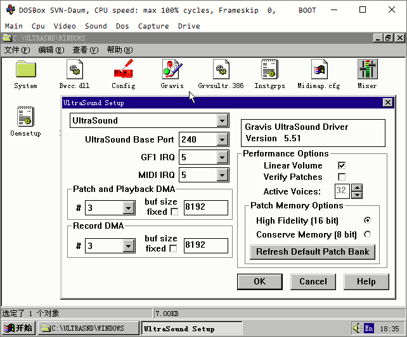Image resolution: width=407 pixels, height=337 pixels.
Task: Open DOSBox Main menu
Action: pos(14,26)
